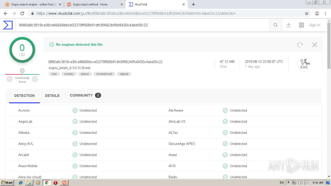
Task: Open the Chrome profile avatar icon
Action: (317, 13)
